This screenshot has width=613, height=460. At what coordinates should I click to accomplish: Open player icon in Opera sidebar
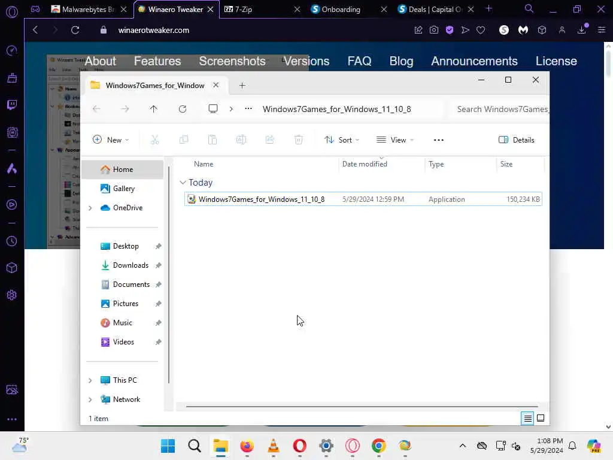[x=12, y=205]
